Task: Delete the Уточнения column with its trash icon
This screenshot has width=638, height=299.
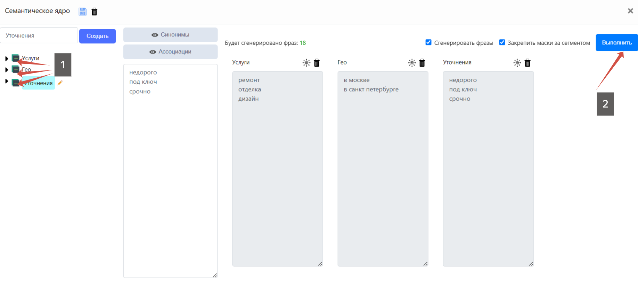Action: tap(527, 63)
